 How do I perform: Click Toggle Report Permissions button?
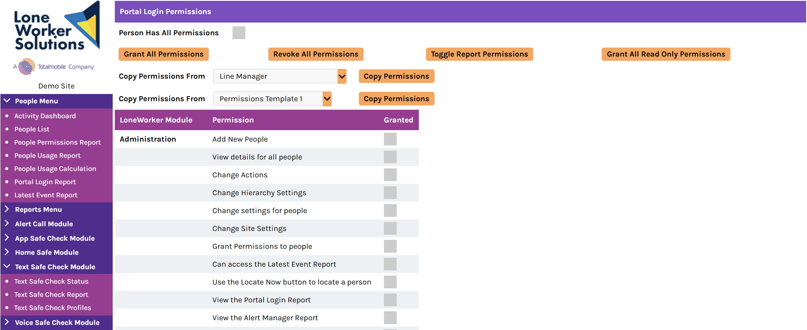480,54
